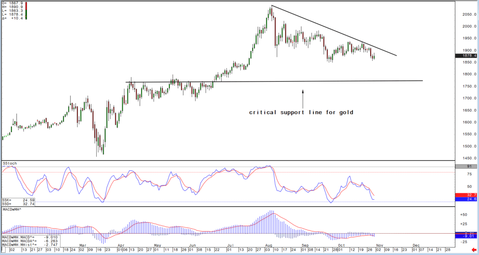Select the MACDwMH^ indicator label
This screenshot has height=255, width=479.
click(12, 209)
